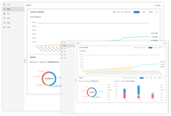Open 总览 overview grid icon in back window sidebar
This screenshot has height=116, width=171.
pyautogui.click(x=4, y=5)
